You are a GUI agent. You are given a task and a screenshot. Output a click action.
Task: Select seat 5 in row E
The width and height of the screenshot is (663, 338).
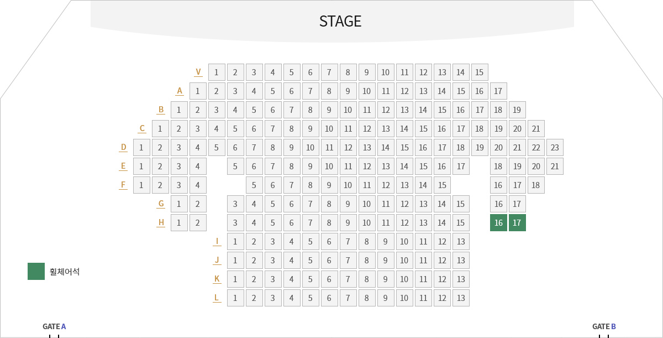pos(235,167)
